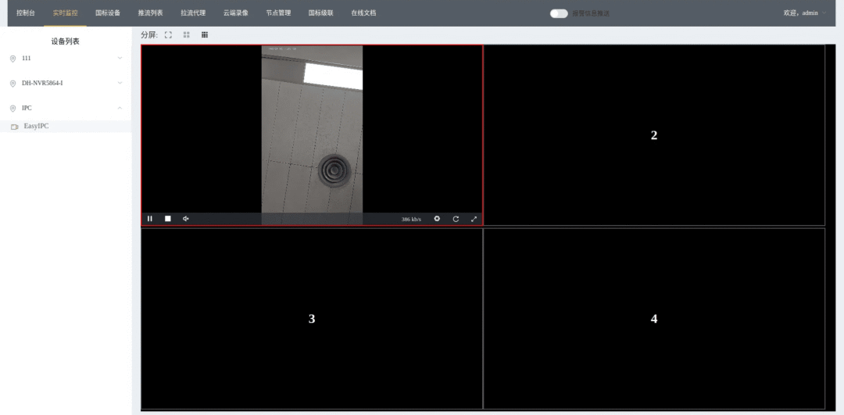Click the camera icon next to EasyIPC
This screenshot has height=415, width=844.
pos(15,127)
